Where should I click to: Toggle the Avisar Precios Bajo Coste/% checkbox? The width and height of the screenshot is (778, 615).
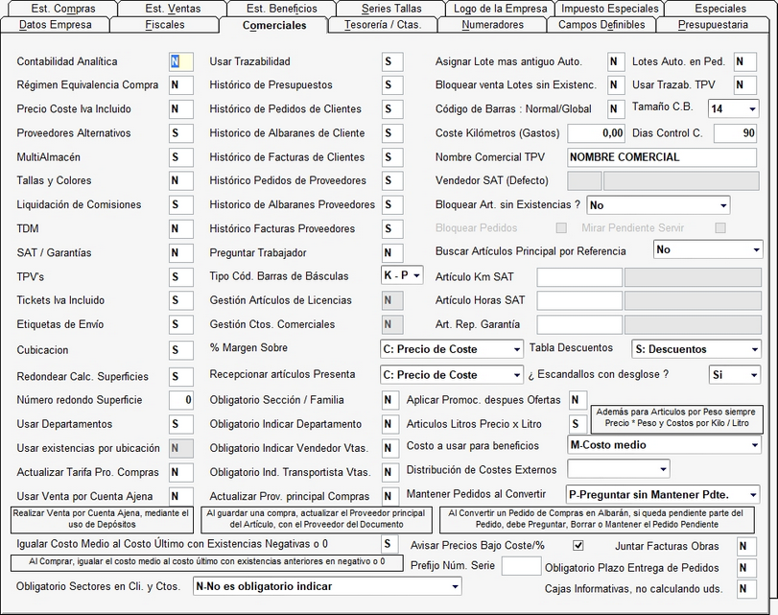[x=578, y=546]
